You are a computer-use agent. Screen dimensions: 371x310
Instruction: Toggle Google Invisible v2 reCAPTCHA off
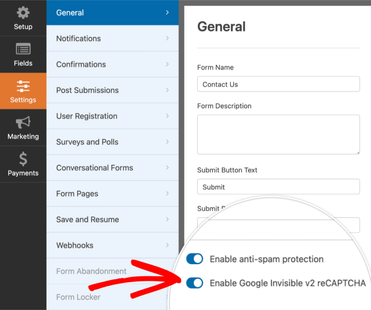tap(195, 283)
